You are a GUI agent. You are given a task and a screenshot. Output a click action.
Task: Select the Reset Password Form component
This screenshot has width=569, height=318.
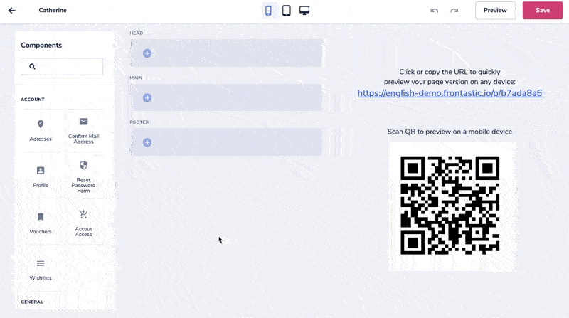point(83,177)
